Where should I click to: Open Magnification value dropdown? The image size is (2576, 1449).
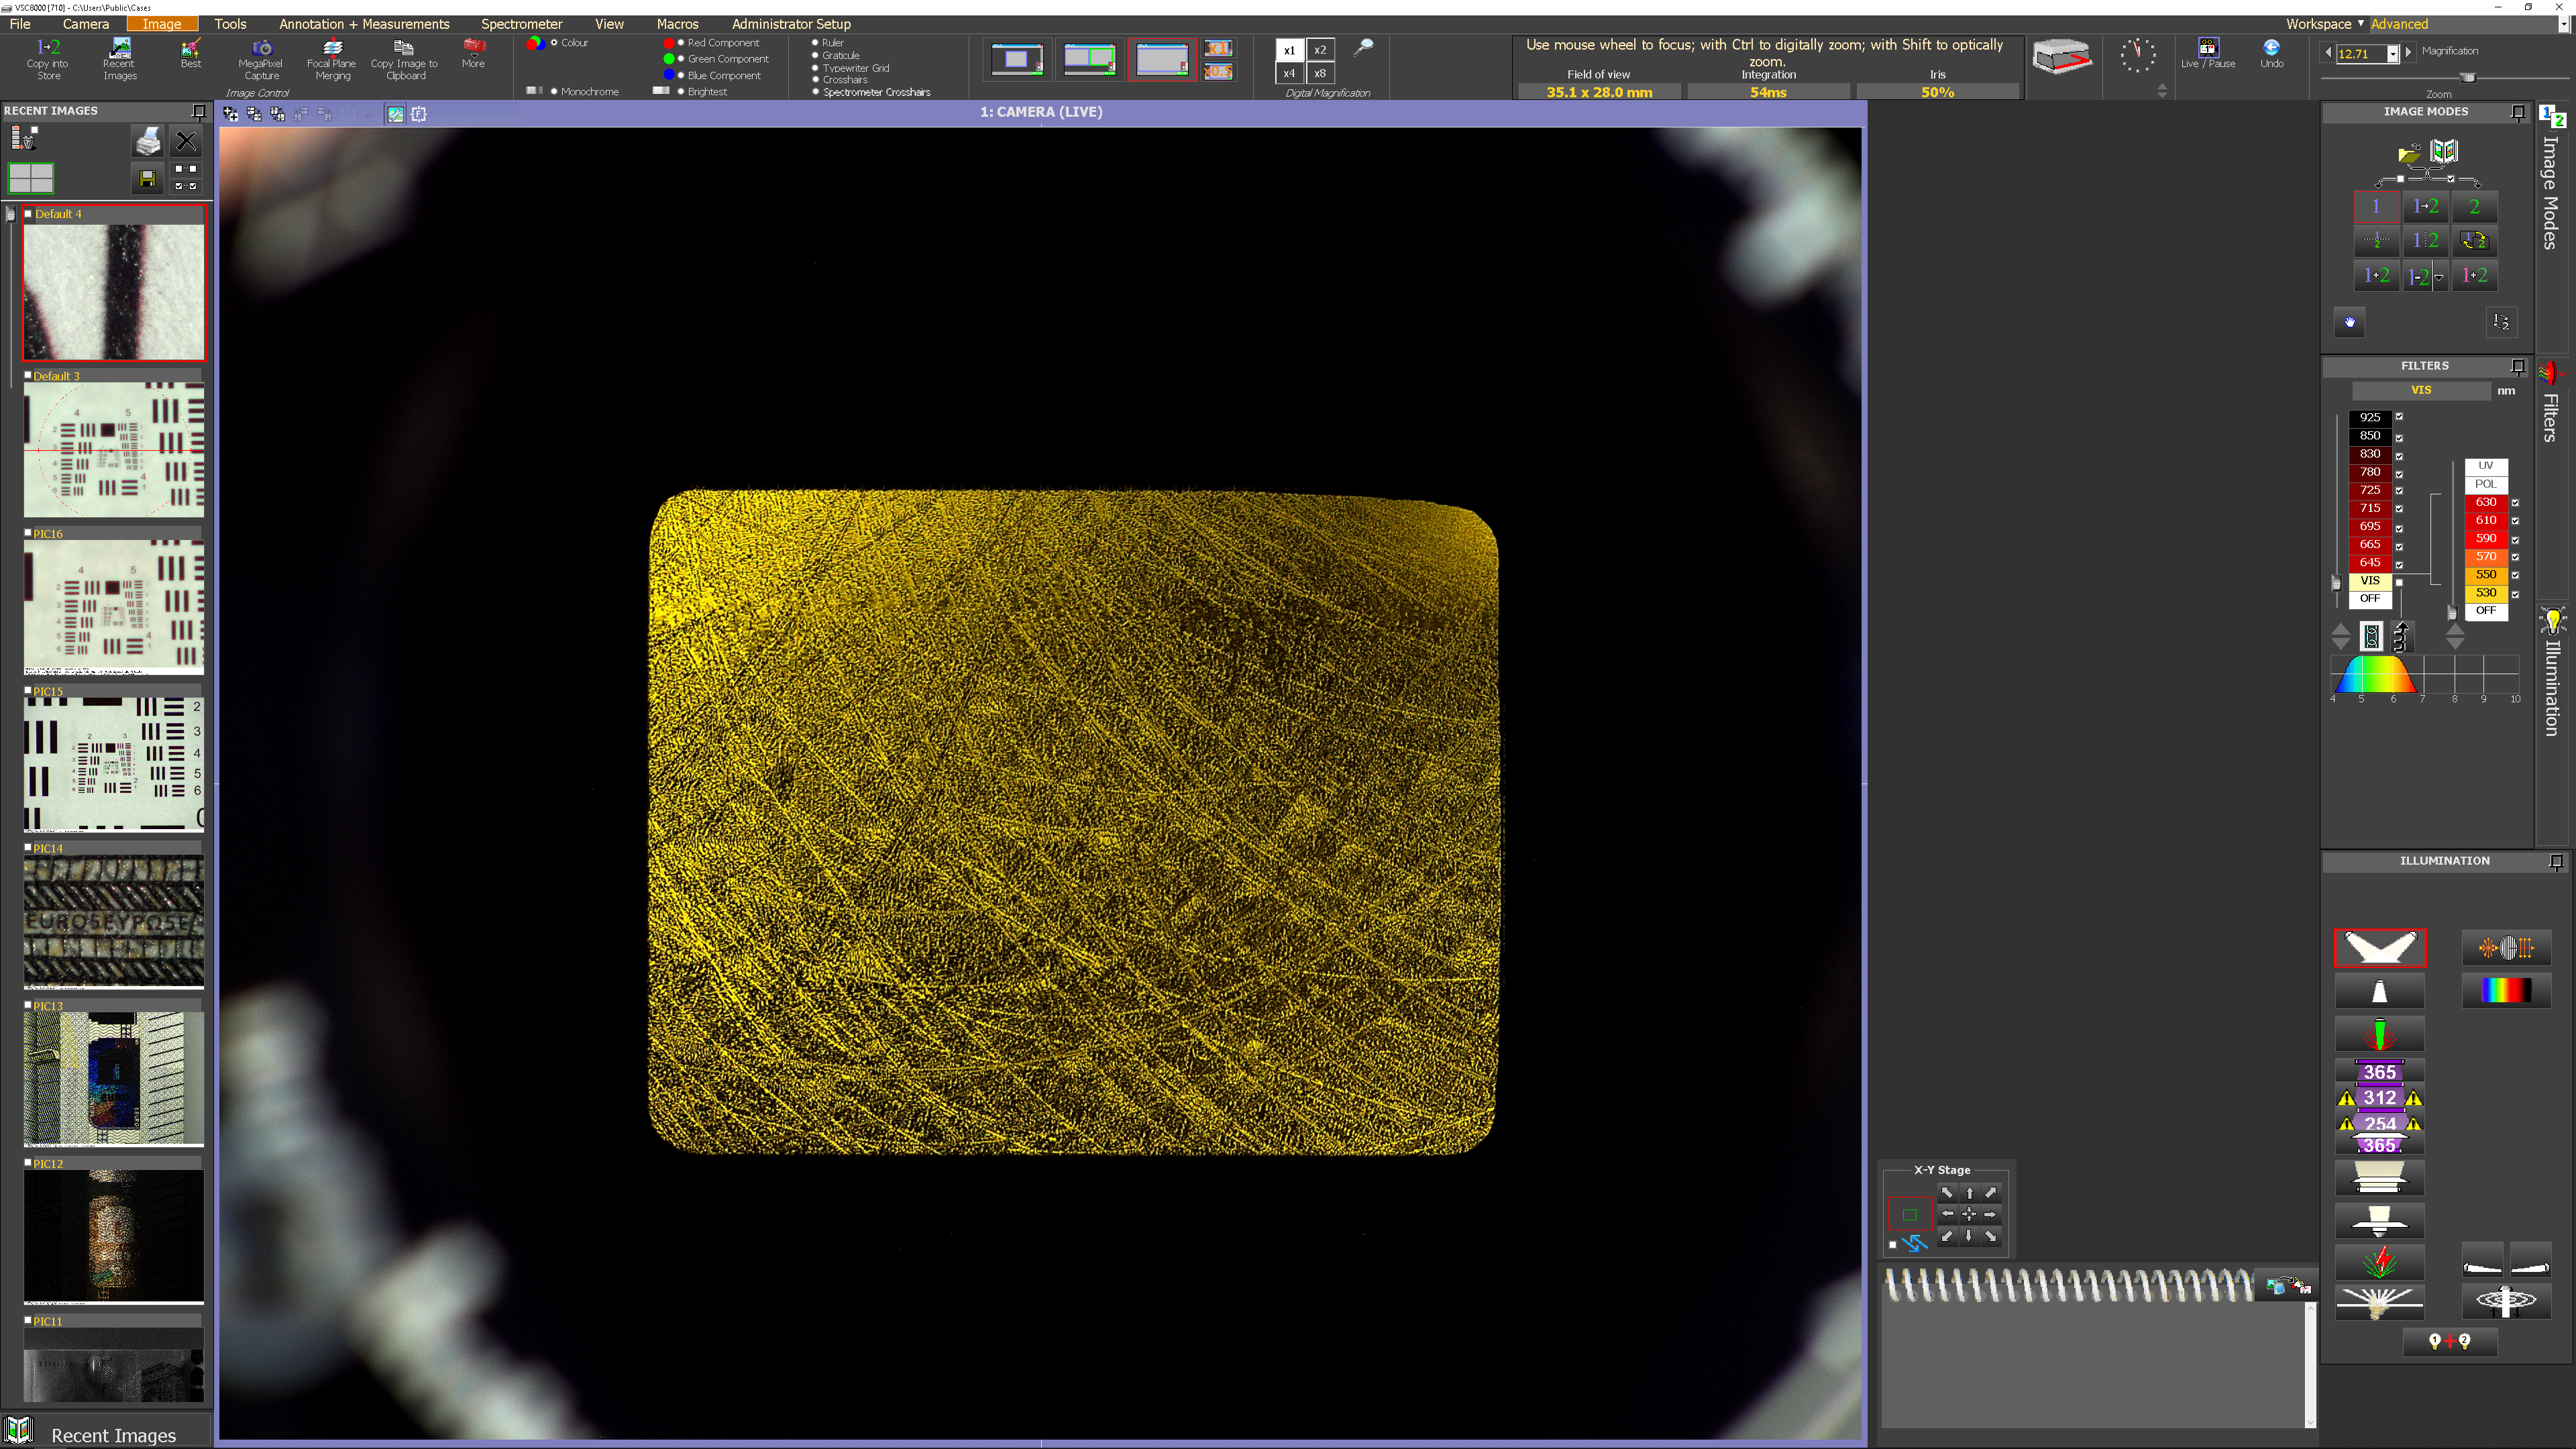point(2392,54)
